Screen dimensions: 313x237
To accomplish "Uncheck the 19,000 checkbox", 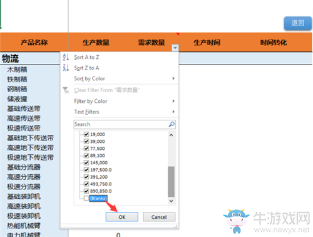I will coord(86,134).
